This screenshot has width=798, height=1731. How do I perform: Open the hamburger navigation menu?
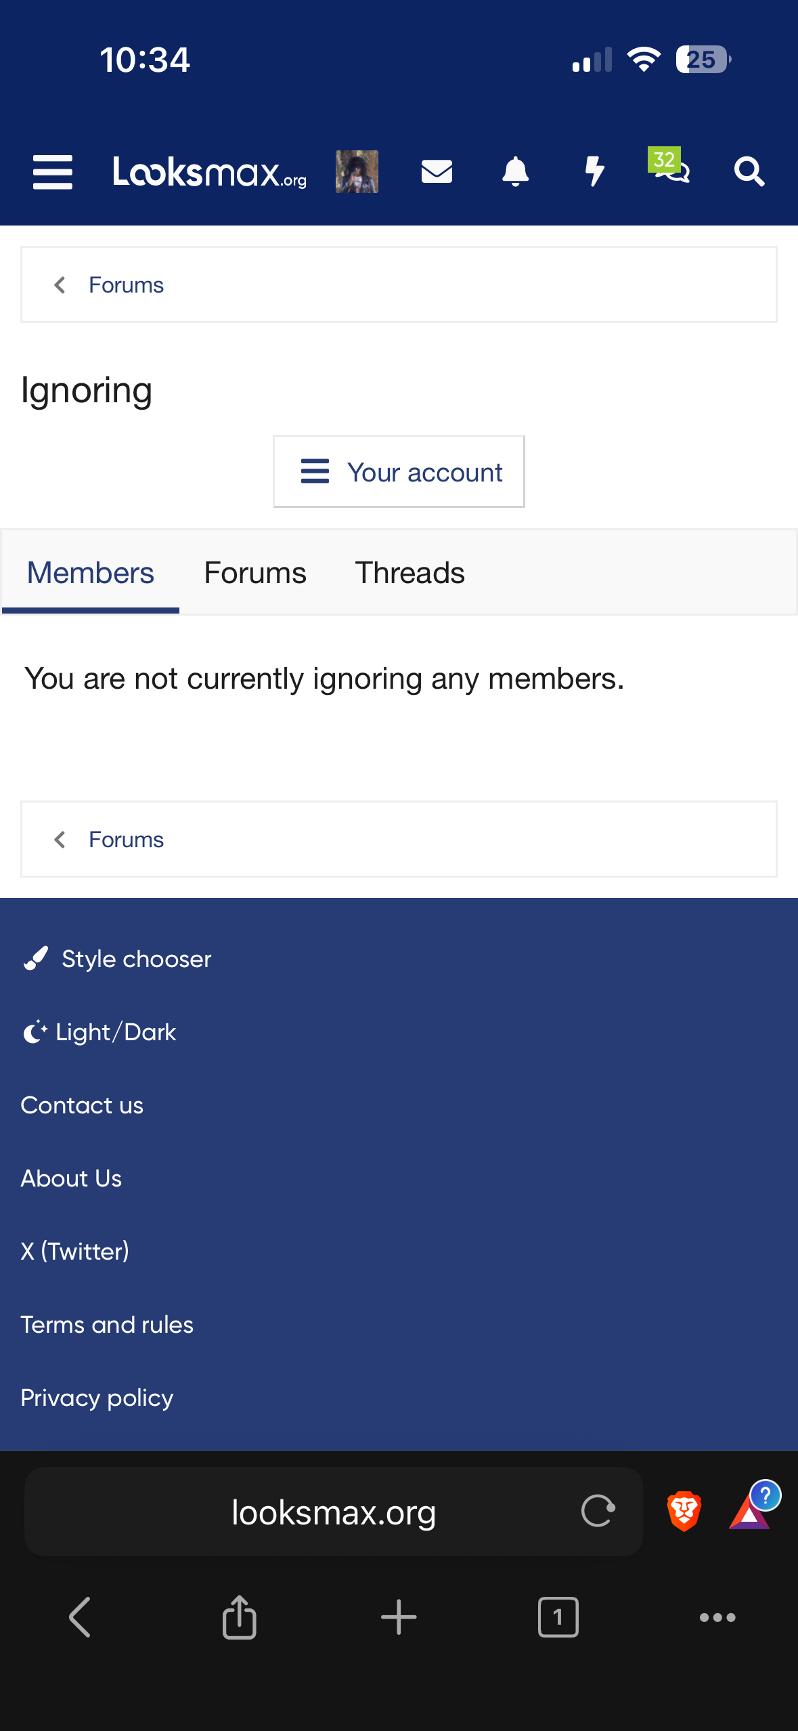(53, 172)
